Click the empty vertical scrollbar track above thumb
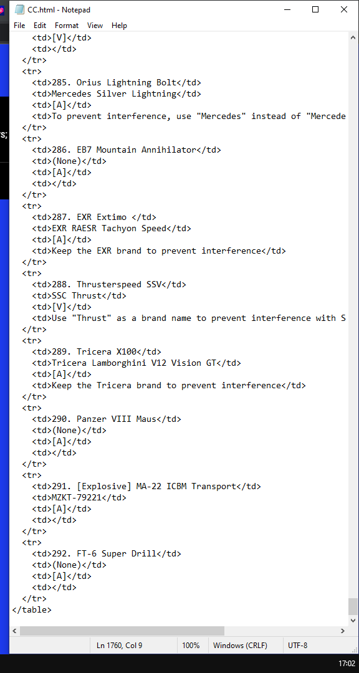Screen dimensions: 359x673 [353, 320]
